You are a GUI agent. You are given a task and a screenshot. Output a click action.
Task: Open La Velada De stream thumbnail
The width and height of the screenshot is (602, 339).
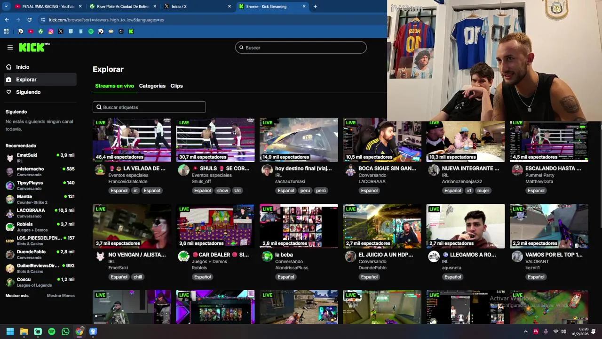132,140
